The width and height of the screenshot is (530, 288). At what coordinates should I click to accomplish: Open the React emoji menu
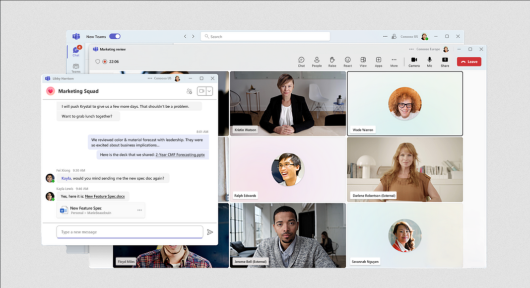coord(347,61)
